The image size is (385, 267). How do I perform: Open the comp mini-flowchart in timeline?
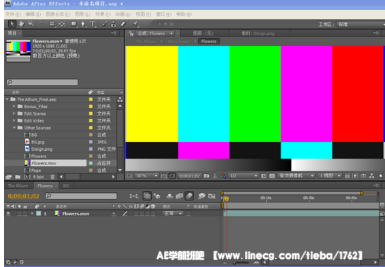pos(134,196)
